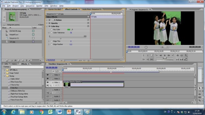Screen dimensions: 205x115
Task: Click the Key Color eyedropper icon
Action: pos(72,29)
